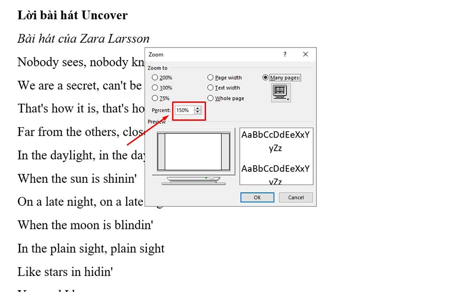
Task: Click the monitor preview image
Action: click(x=194, y=156)
